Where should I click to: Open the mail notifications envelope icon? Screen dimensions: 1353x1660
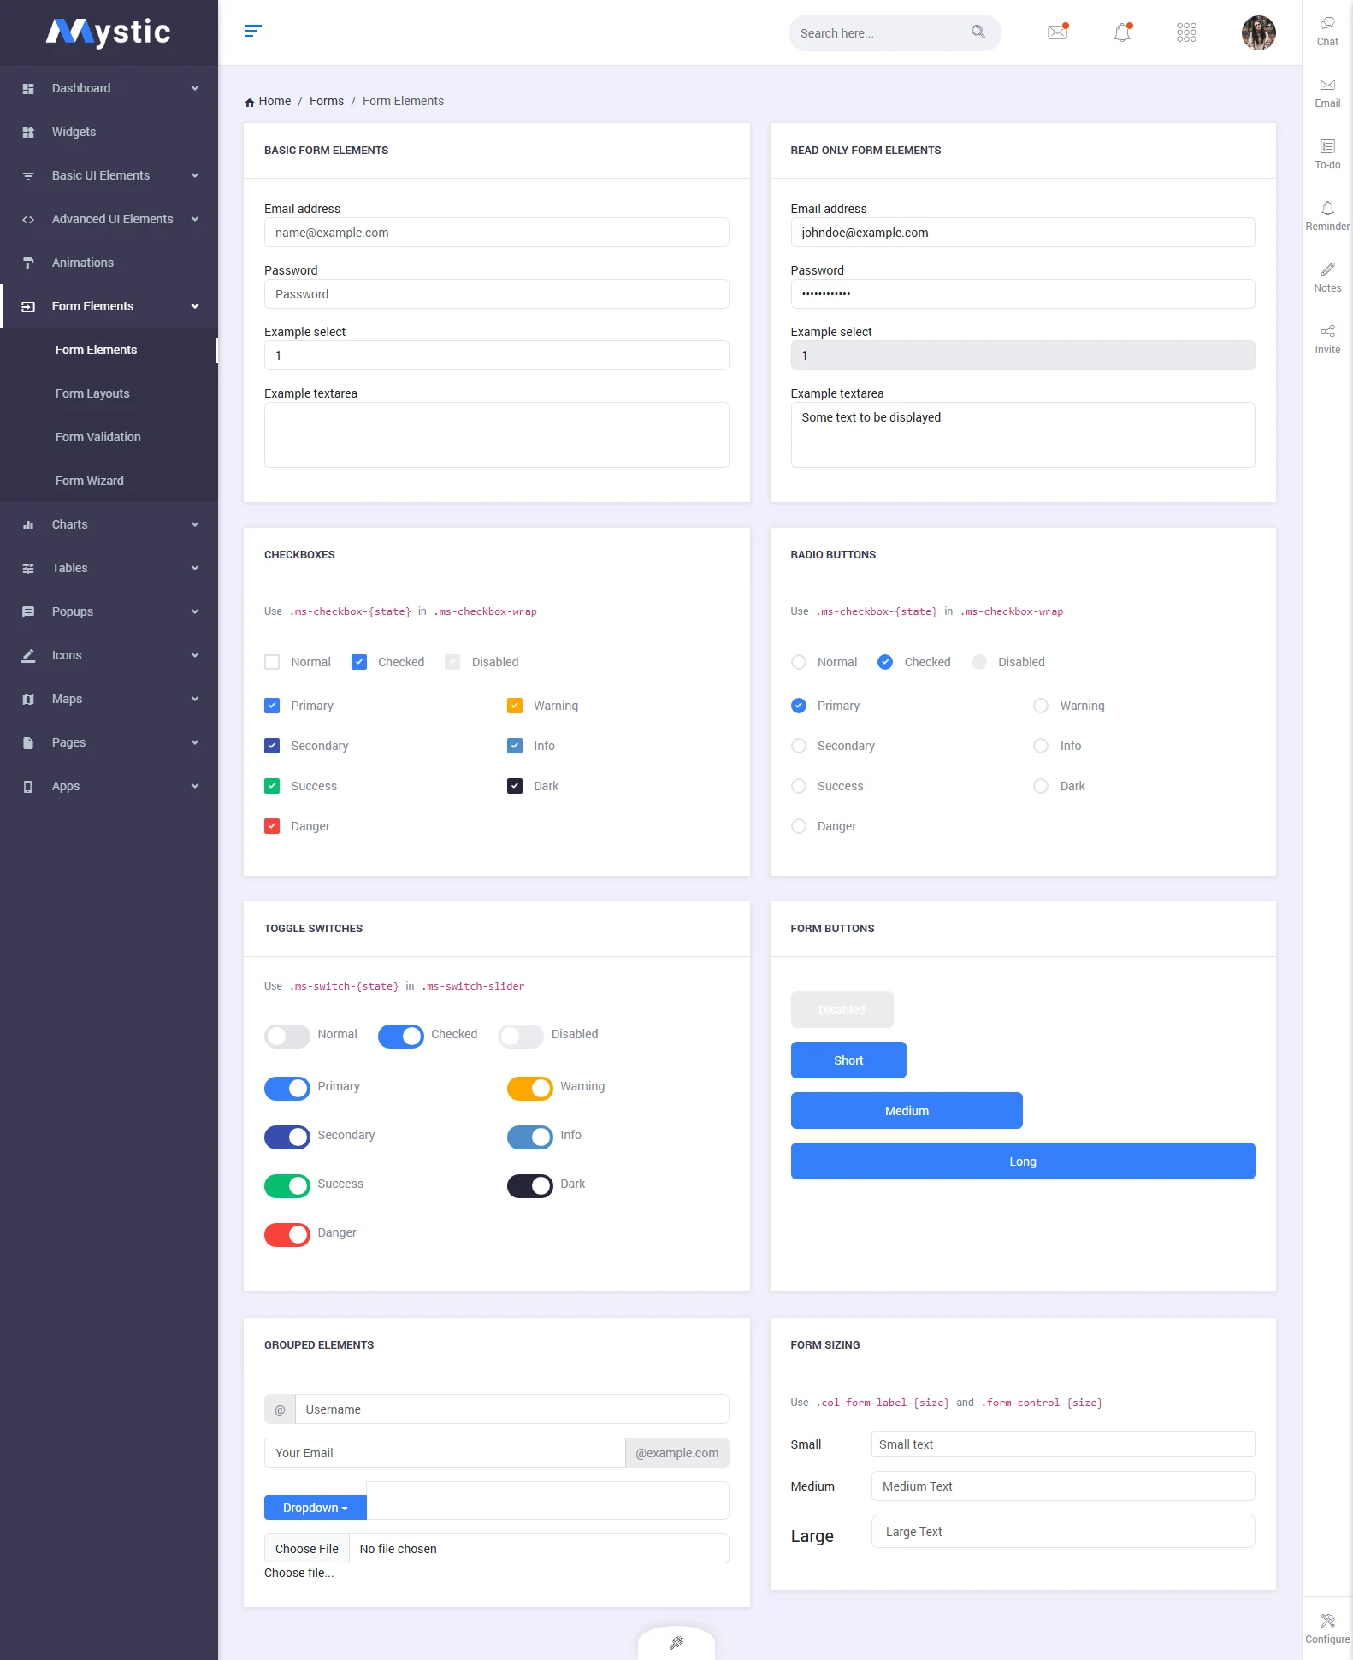pyautogui.click(x=1057, y=32)
